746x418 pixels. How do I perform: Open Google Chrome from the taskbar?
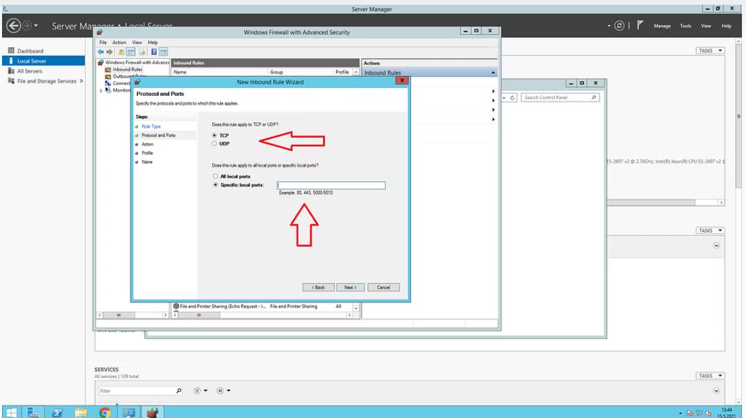[x=105, y=413]
